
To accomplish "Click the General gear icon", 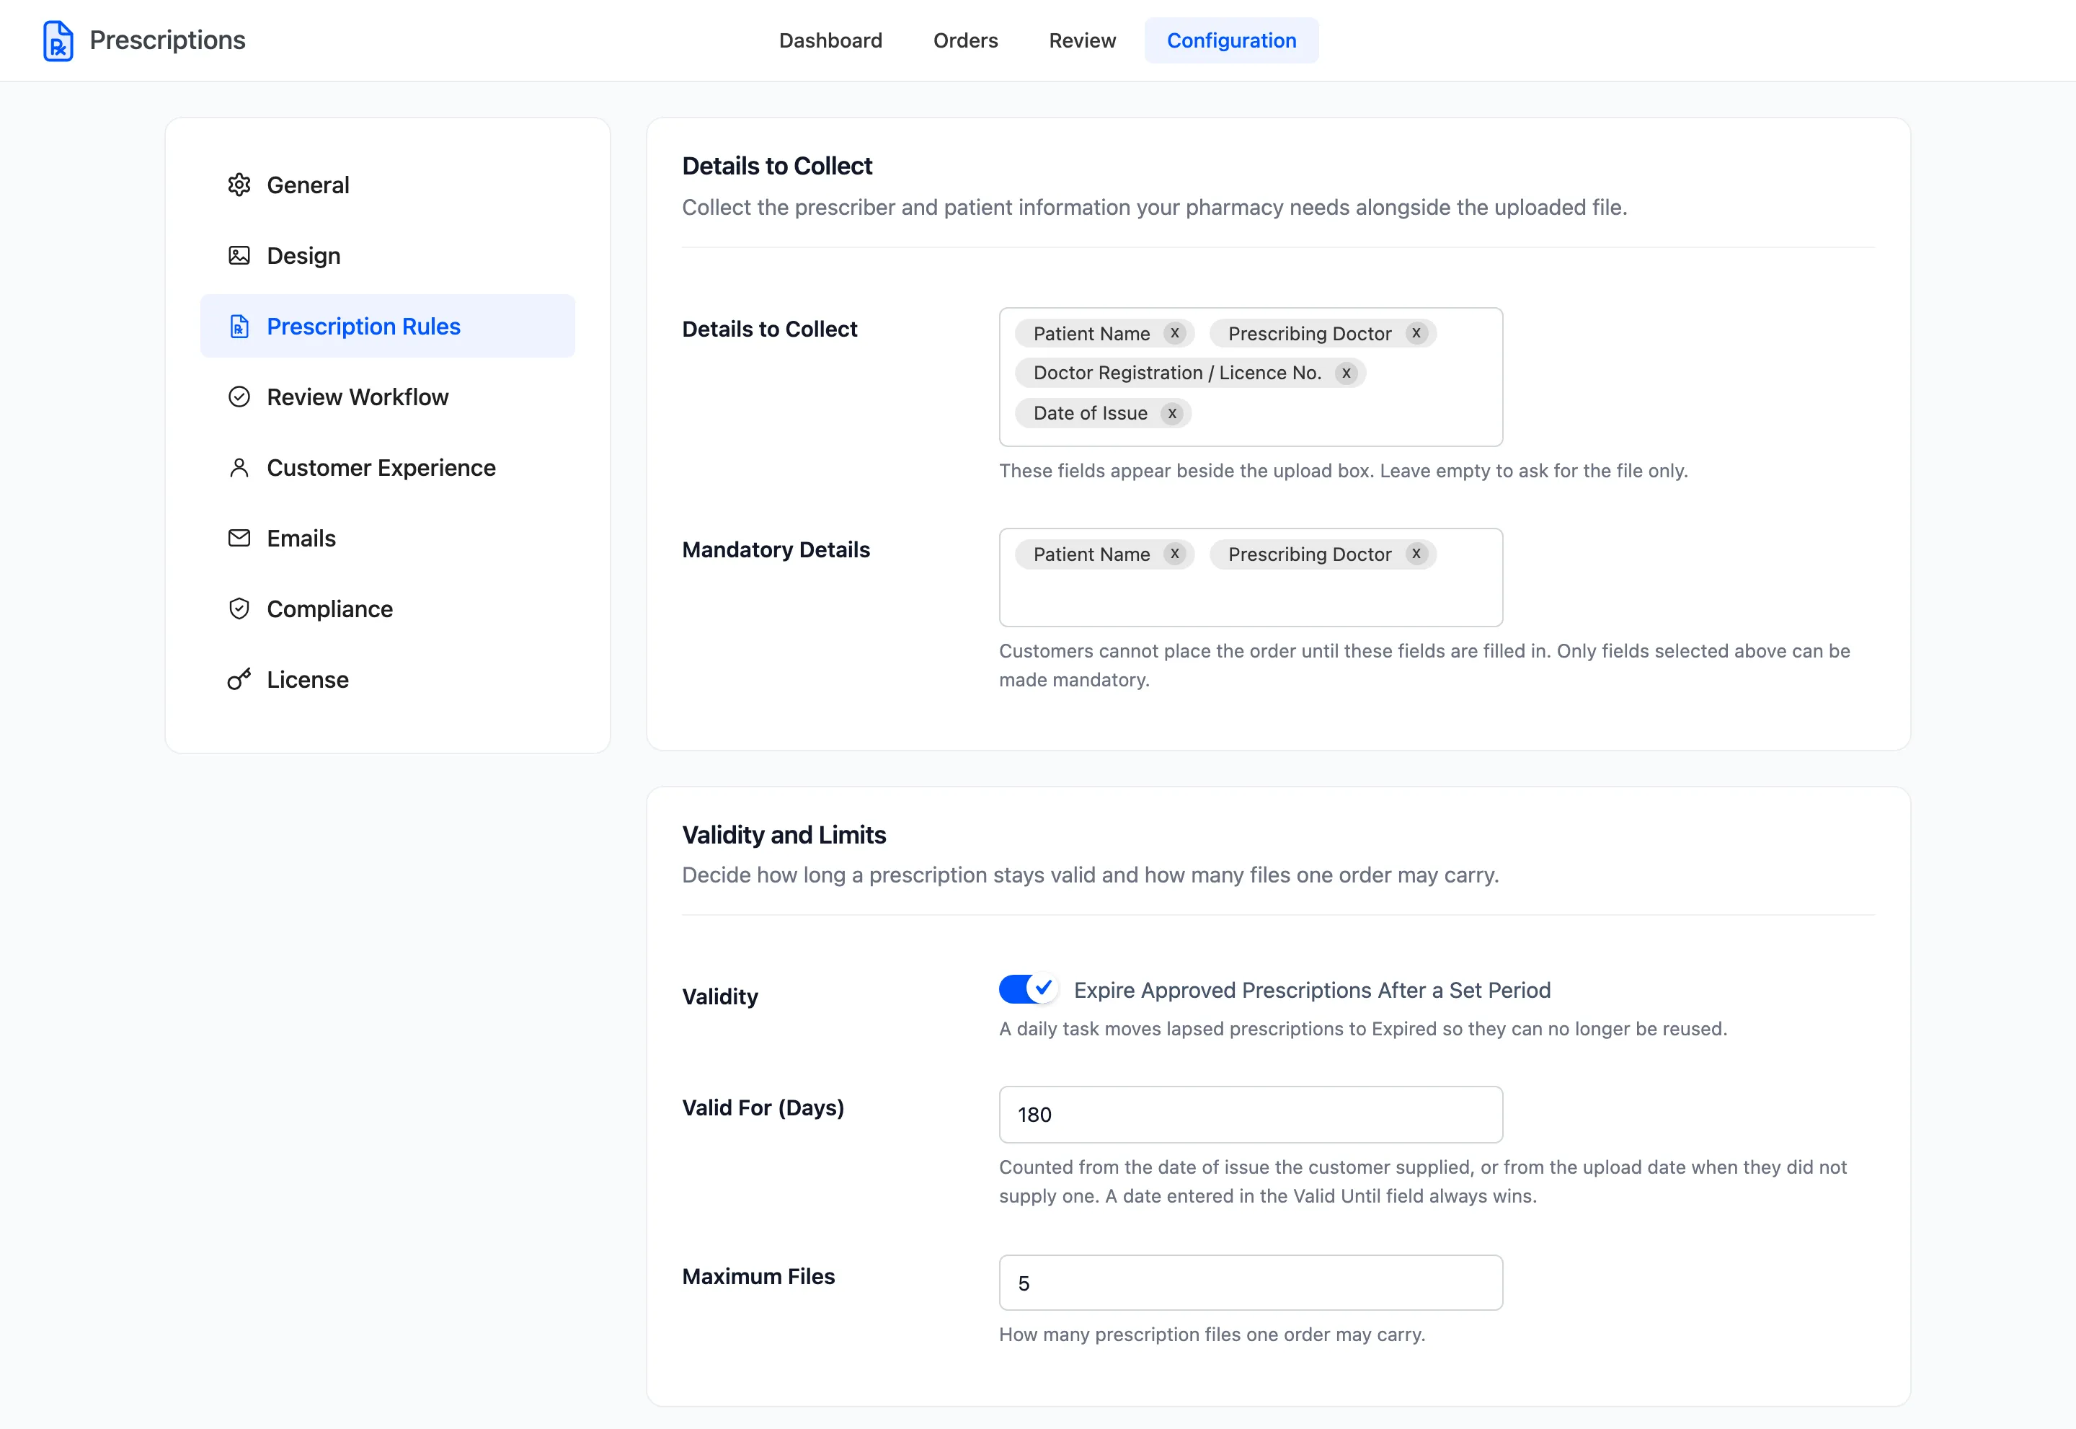I will pos(239,185).
